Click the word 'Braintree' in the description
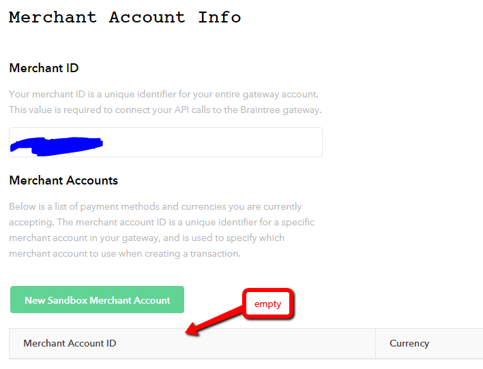Viewport: 483px width, 369px height. coord(261,110)
